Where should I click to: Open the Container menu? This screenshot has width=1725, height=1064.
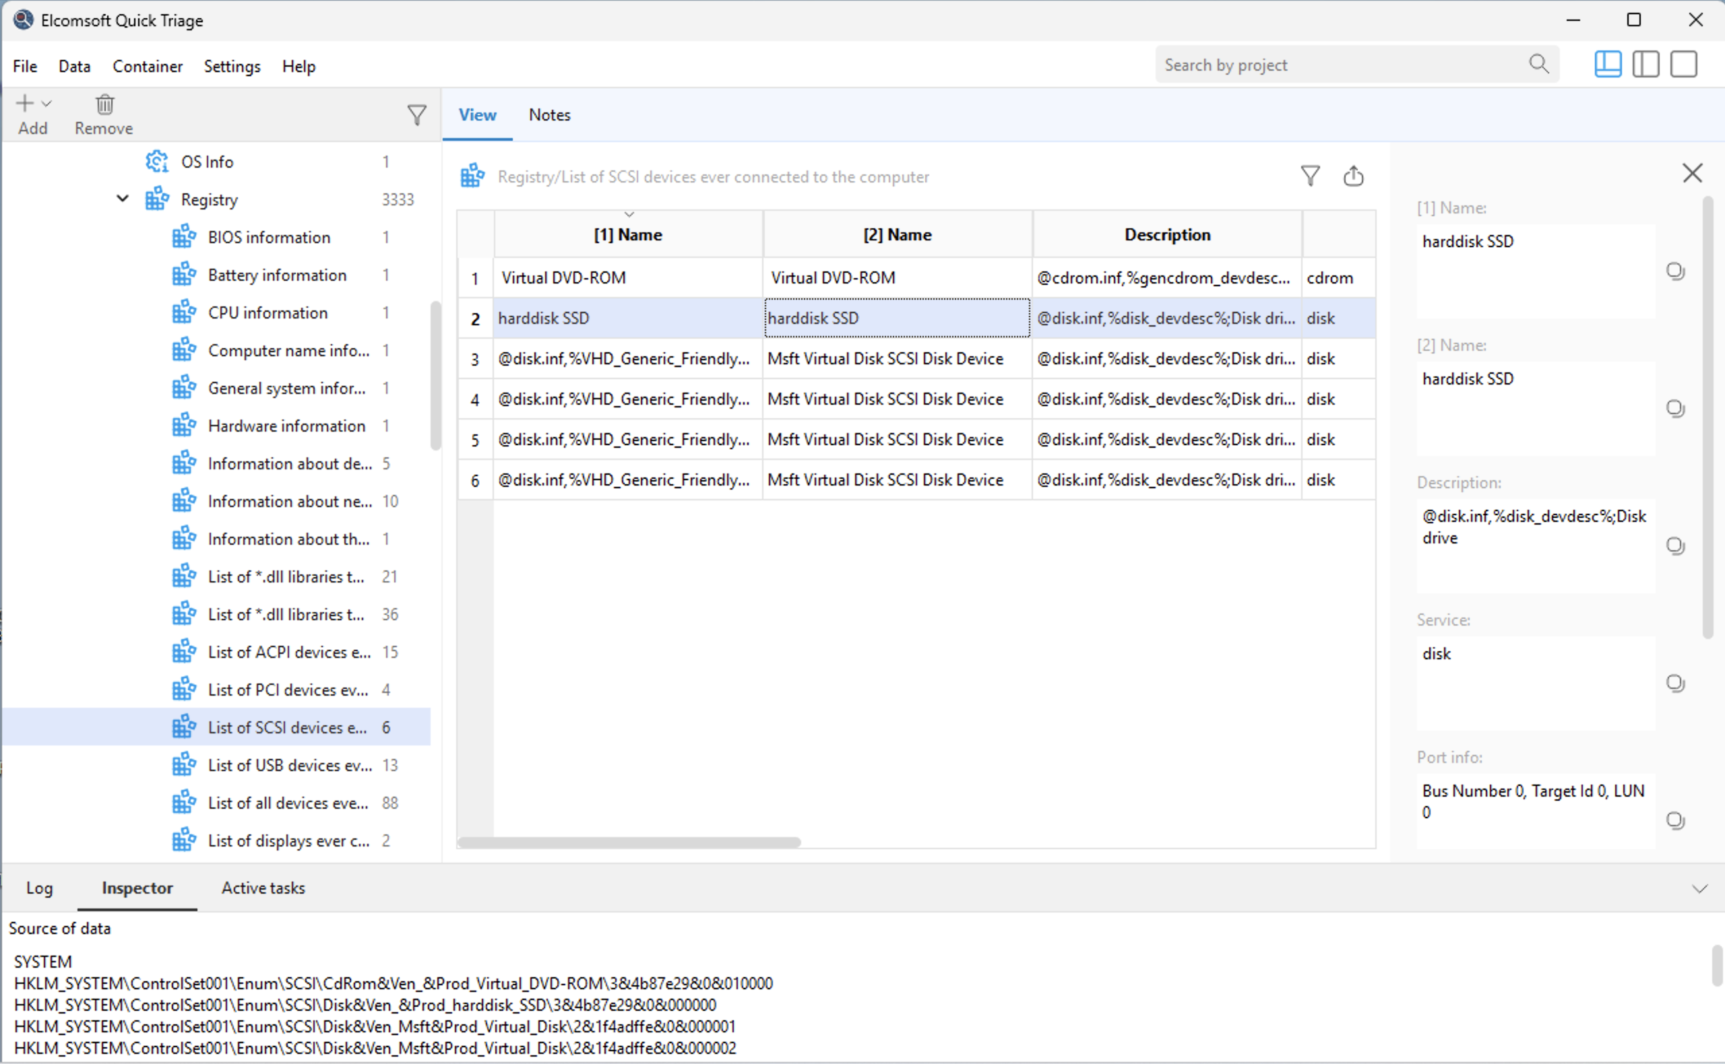[147, 66]
